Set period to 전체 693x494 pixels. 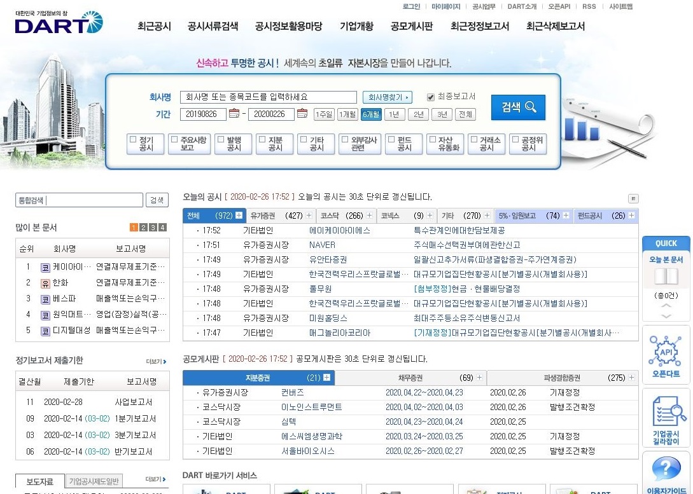465,114
